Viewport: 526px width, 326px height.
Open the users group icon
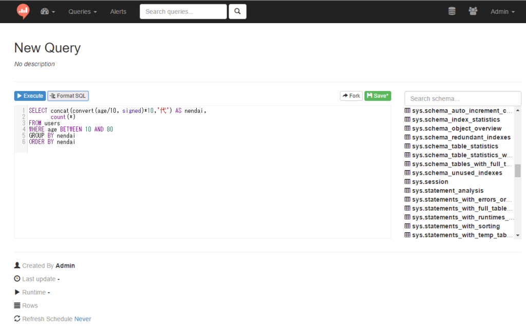pos(473,11)
